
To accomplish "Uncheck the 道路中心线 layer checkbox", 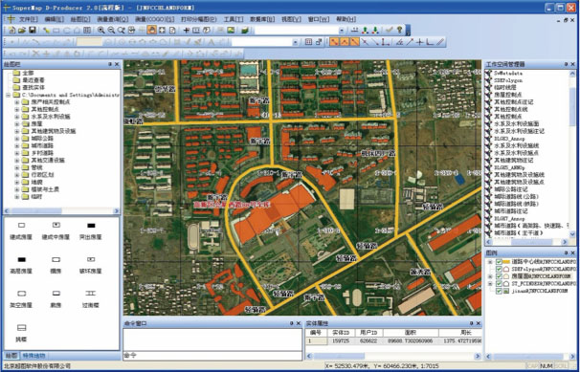I will (x=499, y=261).
